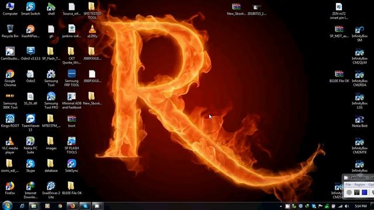Screen dimensions: 374x210
Task: Open the CKT Qwrite_Wri folder
Action: (x=71, y=55)
